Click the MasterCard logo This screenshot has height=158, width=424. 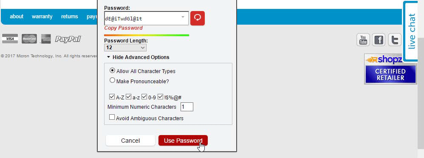29,39
